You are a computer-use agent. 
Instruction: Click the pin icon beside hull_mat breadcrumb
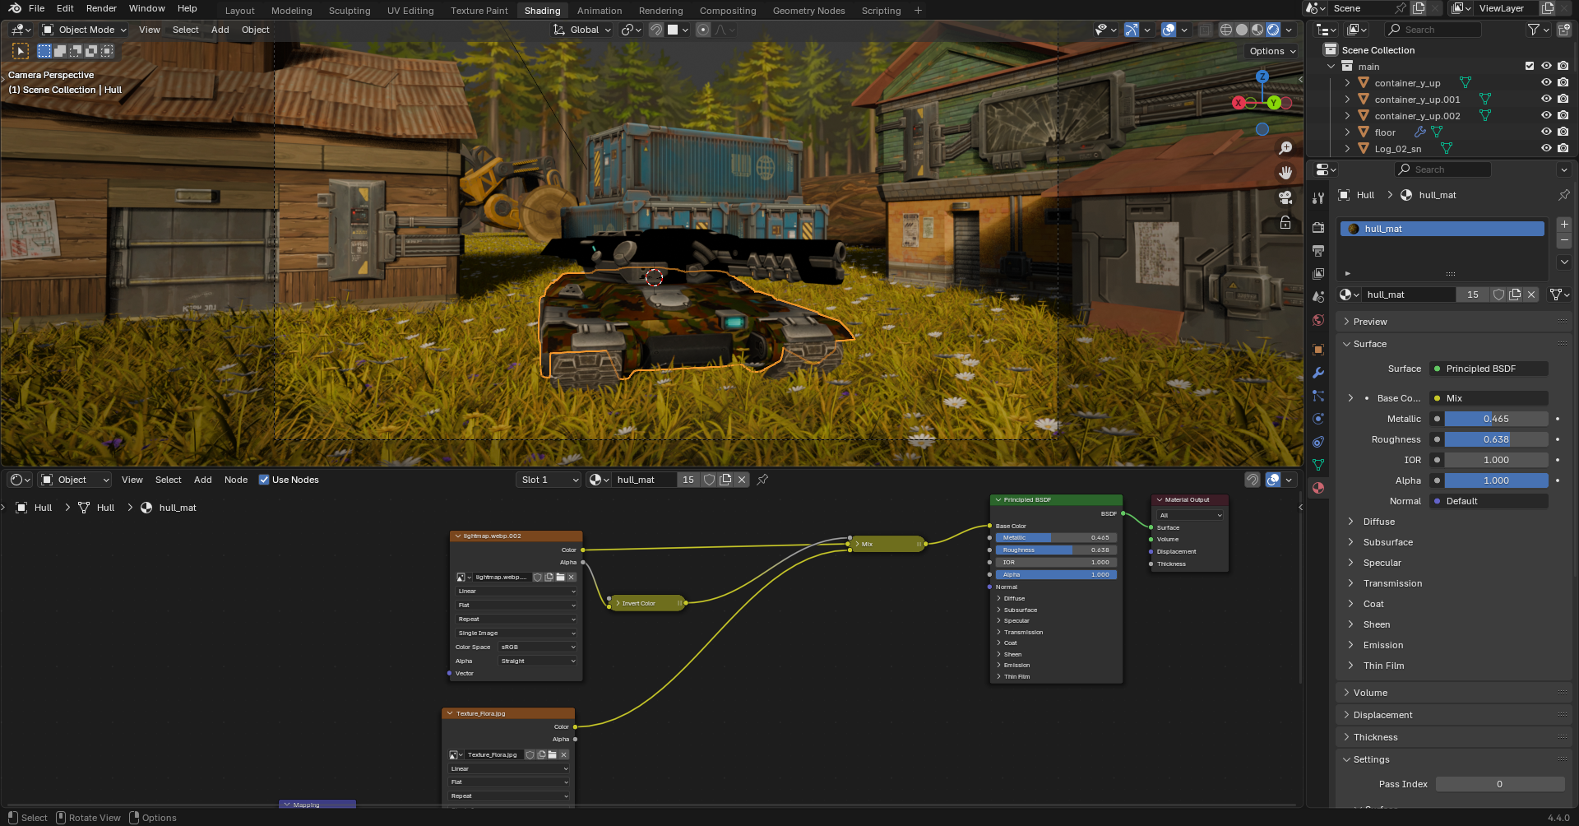pos(1563,195)
